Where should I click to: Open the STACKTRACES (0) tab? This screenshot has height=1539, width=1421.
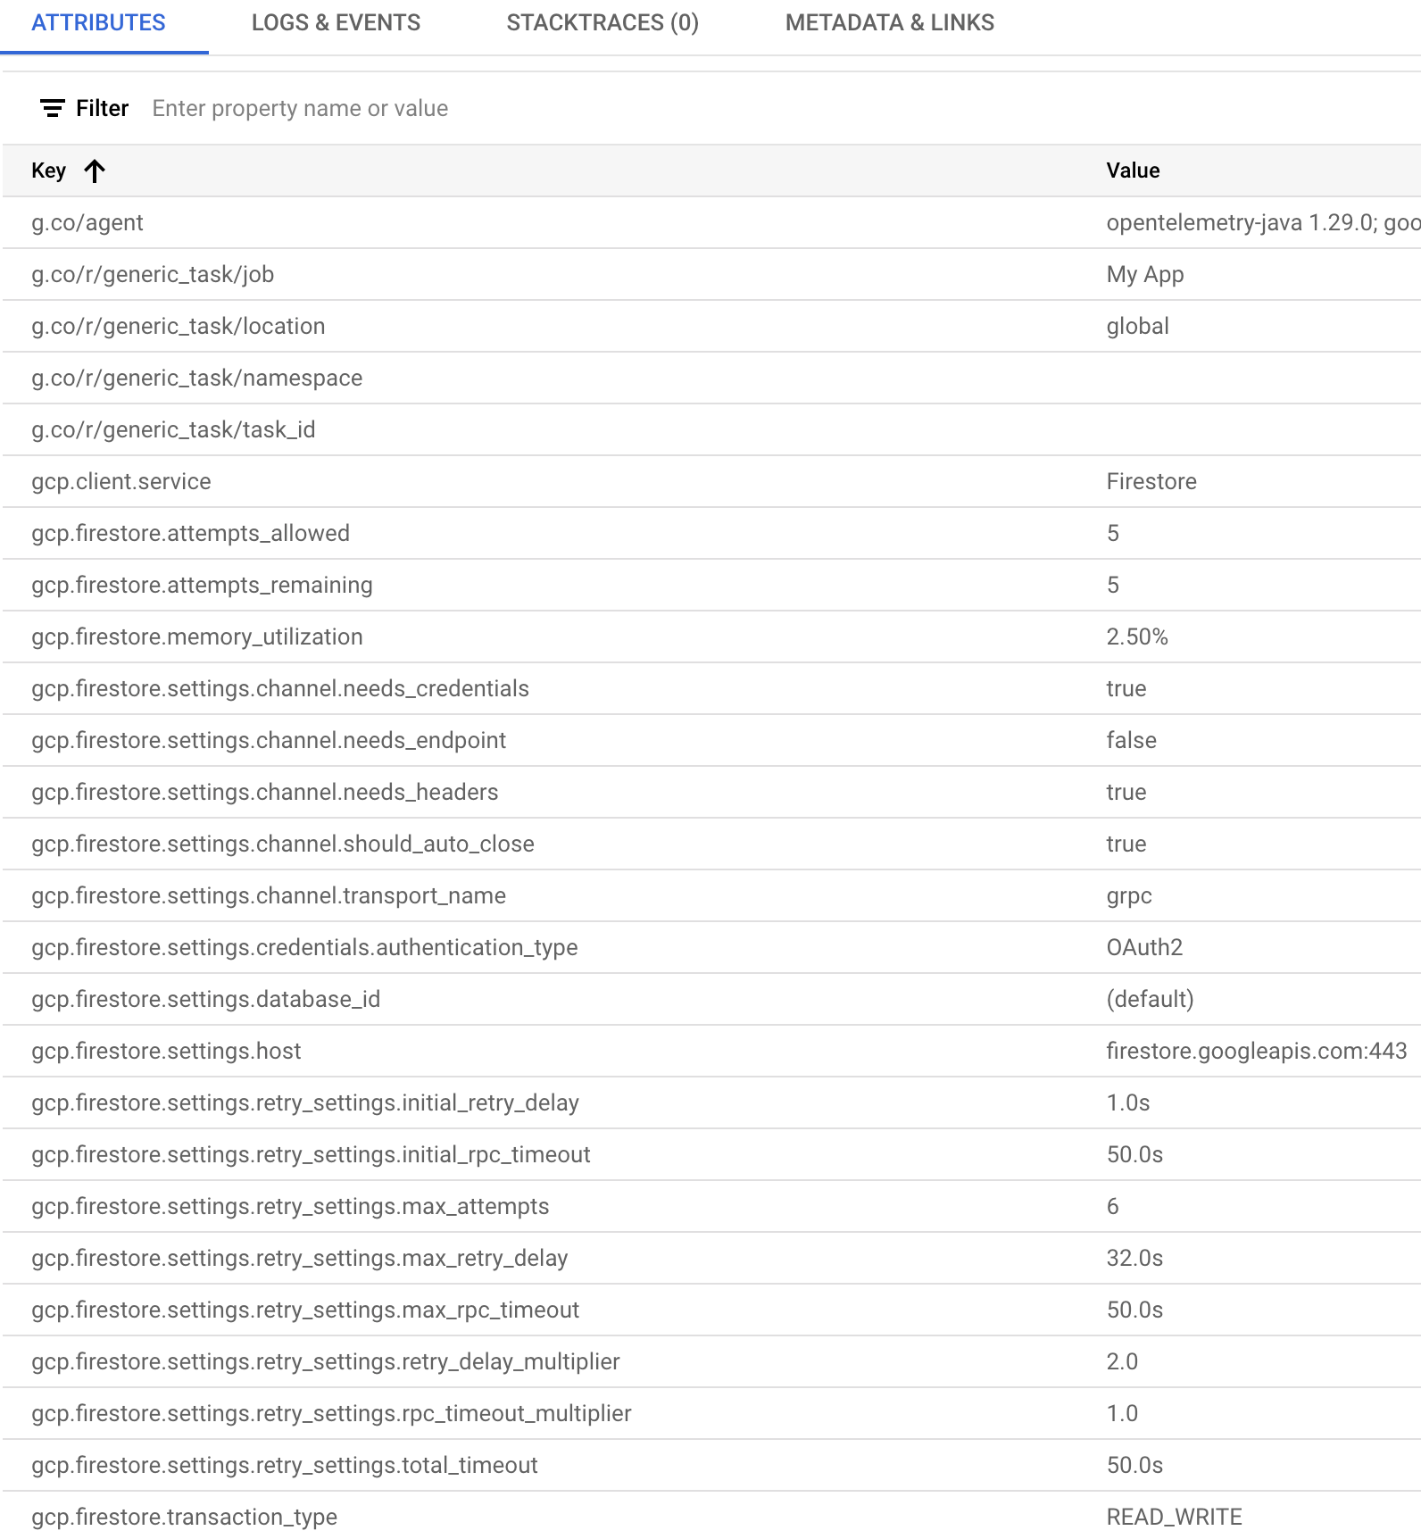point(602,23)
